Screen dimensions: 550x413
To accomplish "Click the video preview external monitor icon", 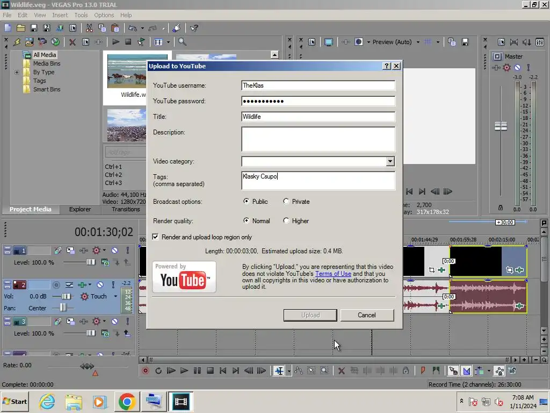I will 328,42.
